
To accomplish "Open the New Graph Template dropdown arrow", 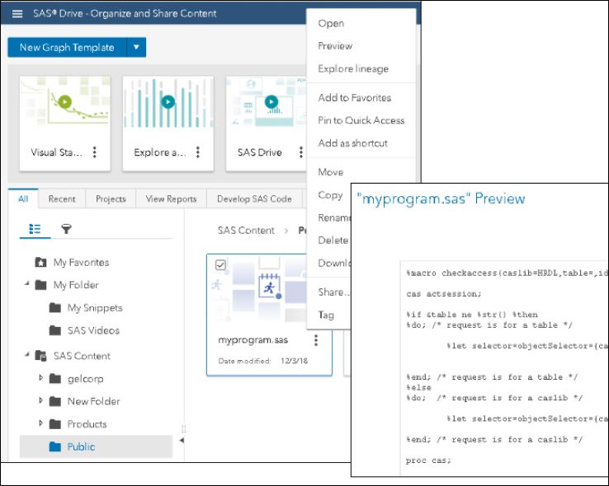I will (136, 47).
